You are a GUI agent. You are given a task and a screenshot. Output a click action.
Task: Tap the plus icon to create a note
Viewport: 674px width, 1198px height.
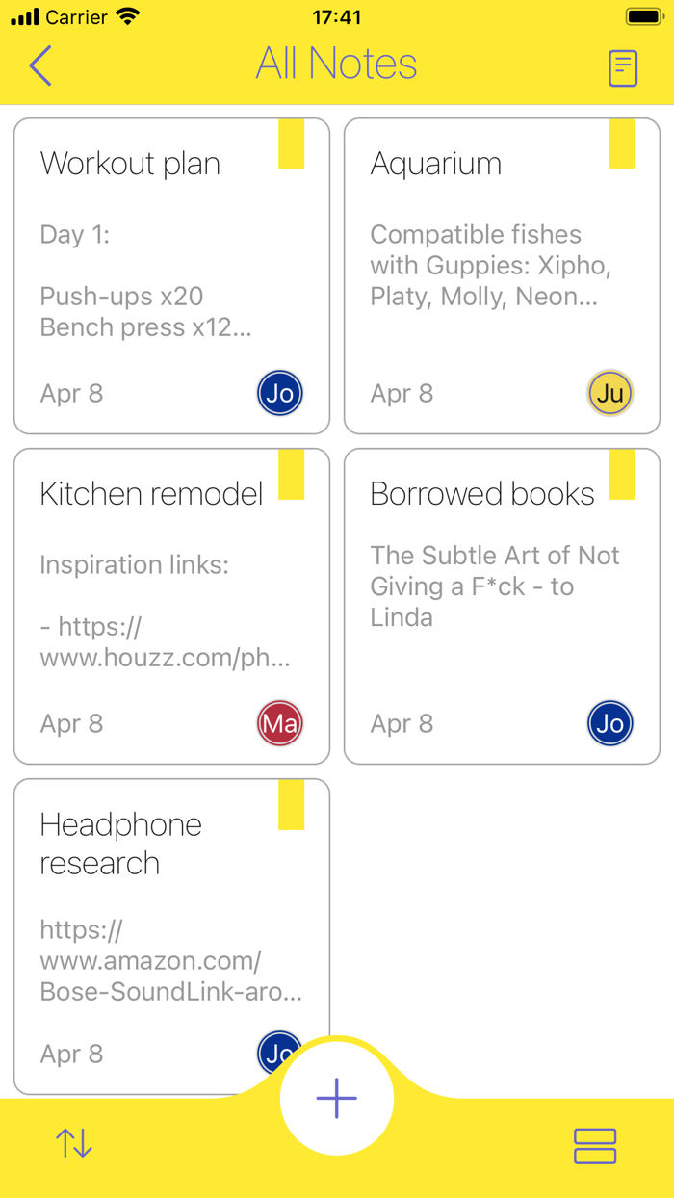click(335, 1097)
